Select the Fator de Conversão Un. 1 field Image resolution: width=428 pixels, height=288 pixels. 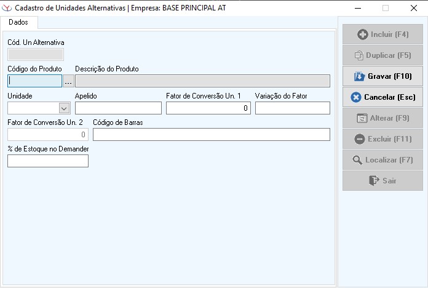(208, 108)
